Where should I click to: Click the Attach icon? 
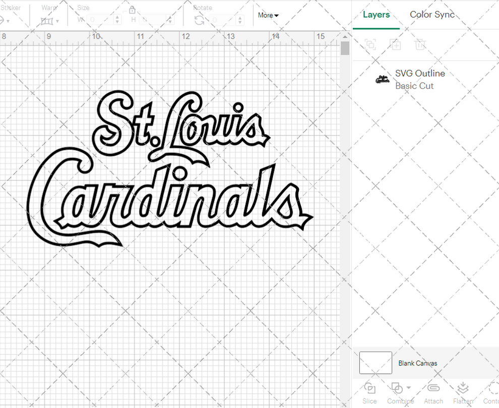[x=433, y=392]
